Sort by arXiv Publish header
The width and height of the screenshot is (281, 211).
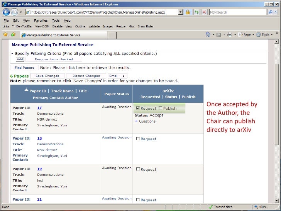pyautogui.click(x=188, y=97)
